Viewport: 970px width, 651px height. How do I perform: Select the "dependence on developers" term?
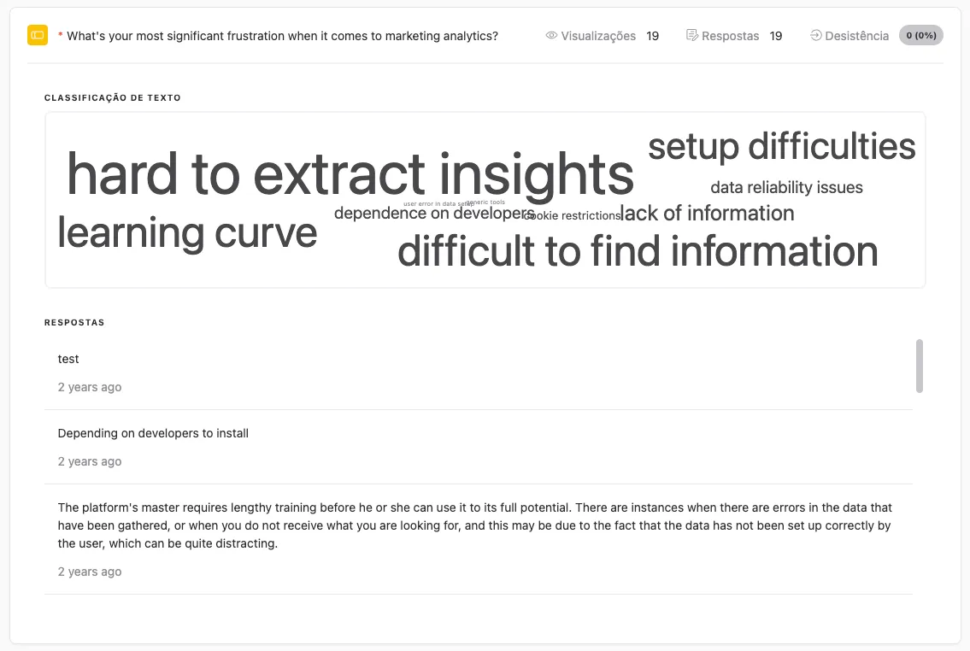click(x=433, y=213)
